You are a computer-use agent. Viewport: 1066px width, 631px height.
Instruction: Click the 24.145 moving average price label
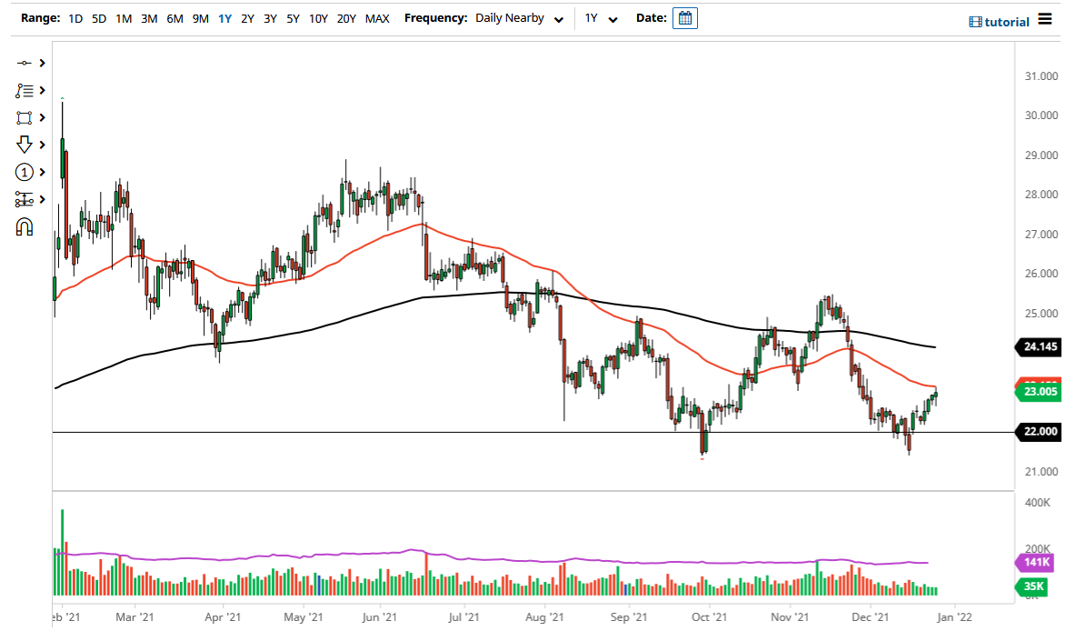(1038, 346)
